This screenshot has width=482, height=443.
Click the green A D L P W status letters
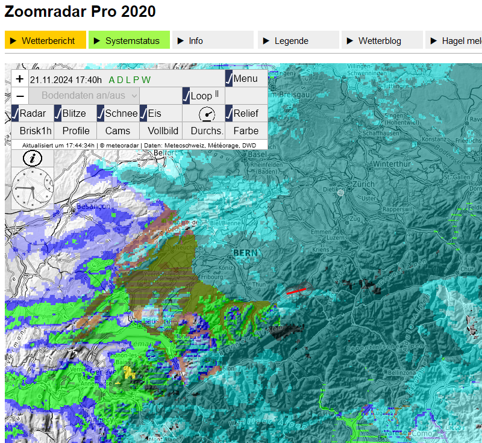(x=130, y=80)
